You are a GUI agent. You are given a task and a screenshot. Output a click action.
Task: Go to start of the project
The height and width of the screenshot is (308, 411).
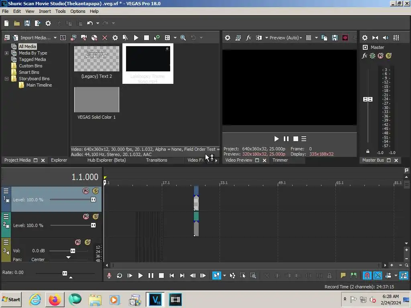click(x=172, y=276)
